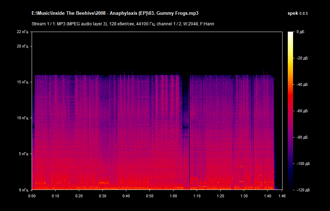Viewport: 330px width, 211px height.
Task: Click the -60 дБ scale label
Action: [x=302, y=111]
